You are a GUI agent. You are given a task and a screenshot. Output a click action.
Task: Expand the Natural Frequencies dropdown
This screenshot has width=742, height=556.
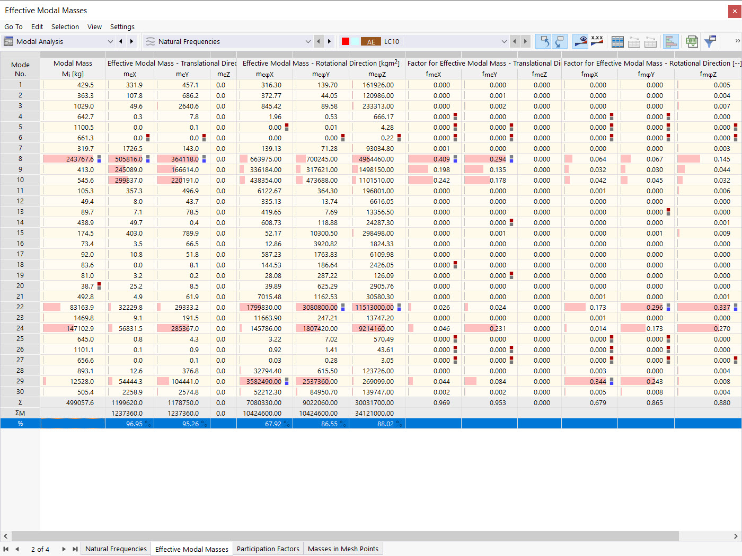228,41
